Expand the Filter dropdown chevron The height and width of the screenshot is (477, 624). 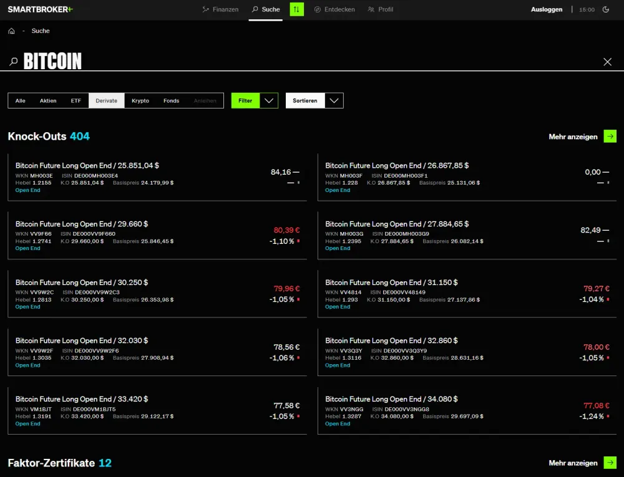[x=269, y=100]
